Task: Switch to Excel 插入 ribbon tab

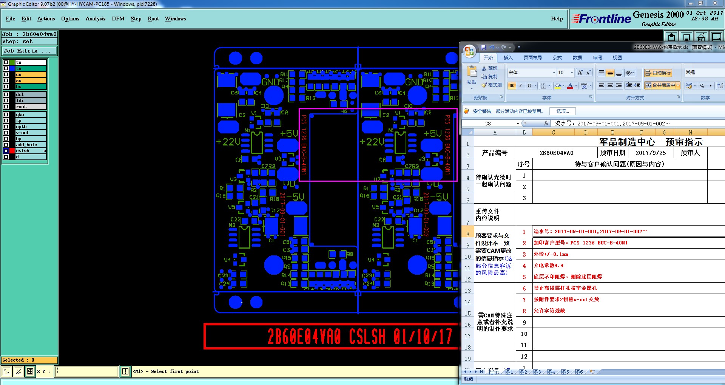Action: click(x=508, y=58)
